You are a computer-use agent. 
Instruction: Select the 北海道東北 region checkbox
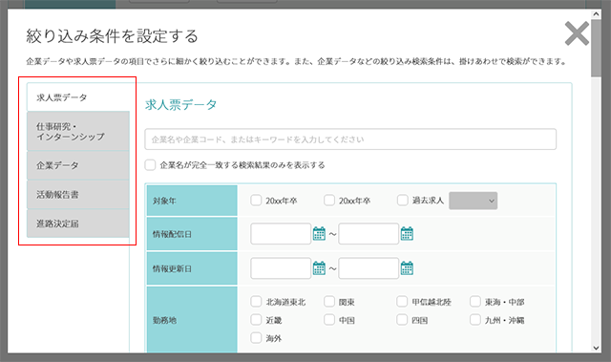[x=256, y=302]
